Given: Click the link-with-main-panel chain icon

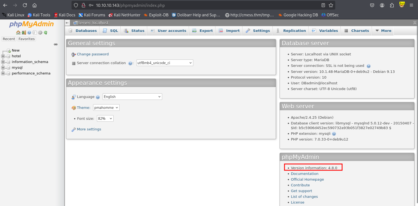Looking at the screenshot, I should [x=56, y=44].
